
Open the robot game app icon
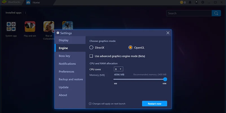tap(68, 25)
